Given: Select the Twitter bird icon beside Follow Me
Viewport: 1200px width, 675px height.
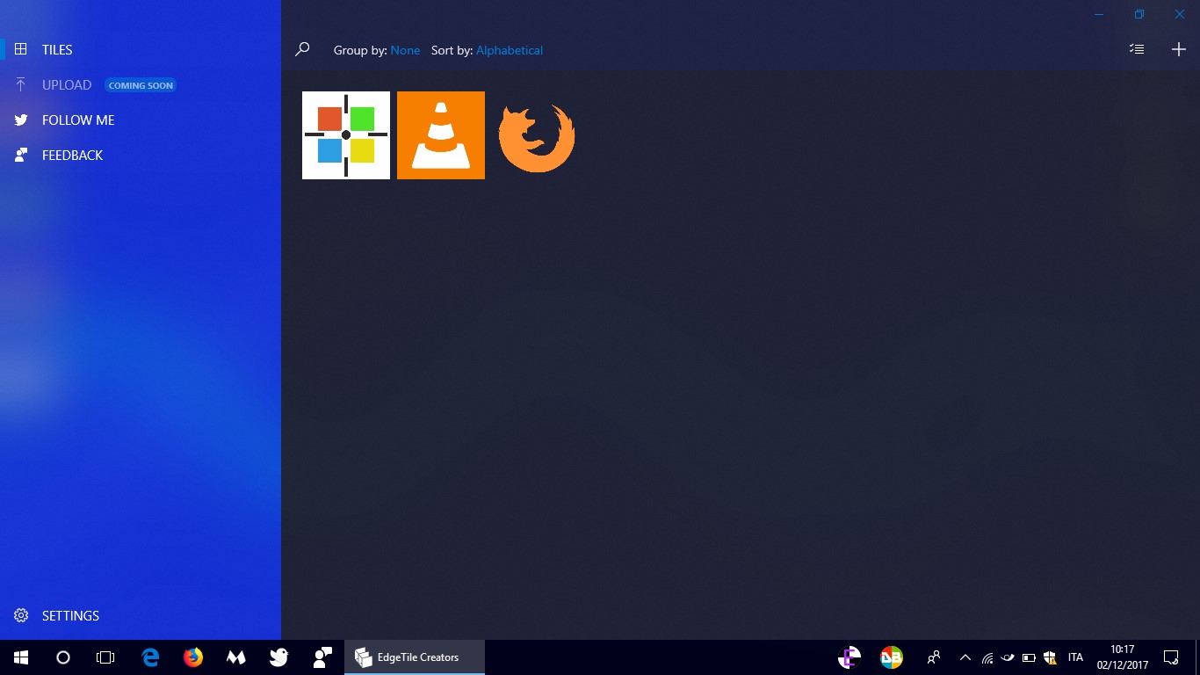Looking at the screenshot, I should click(20, 120).
